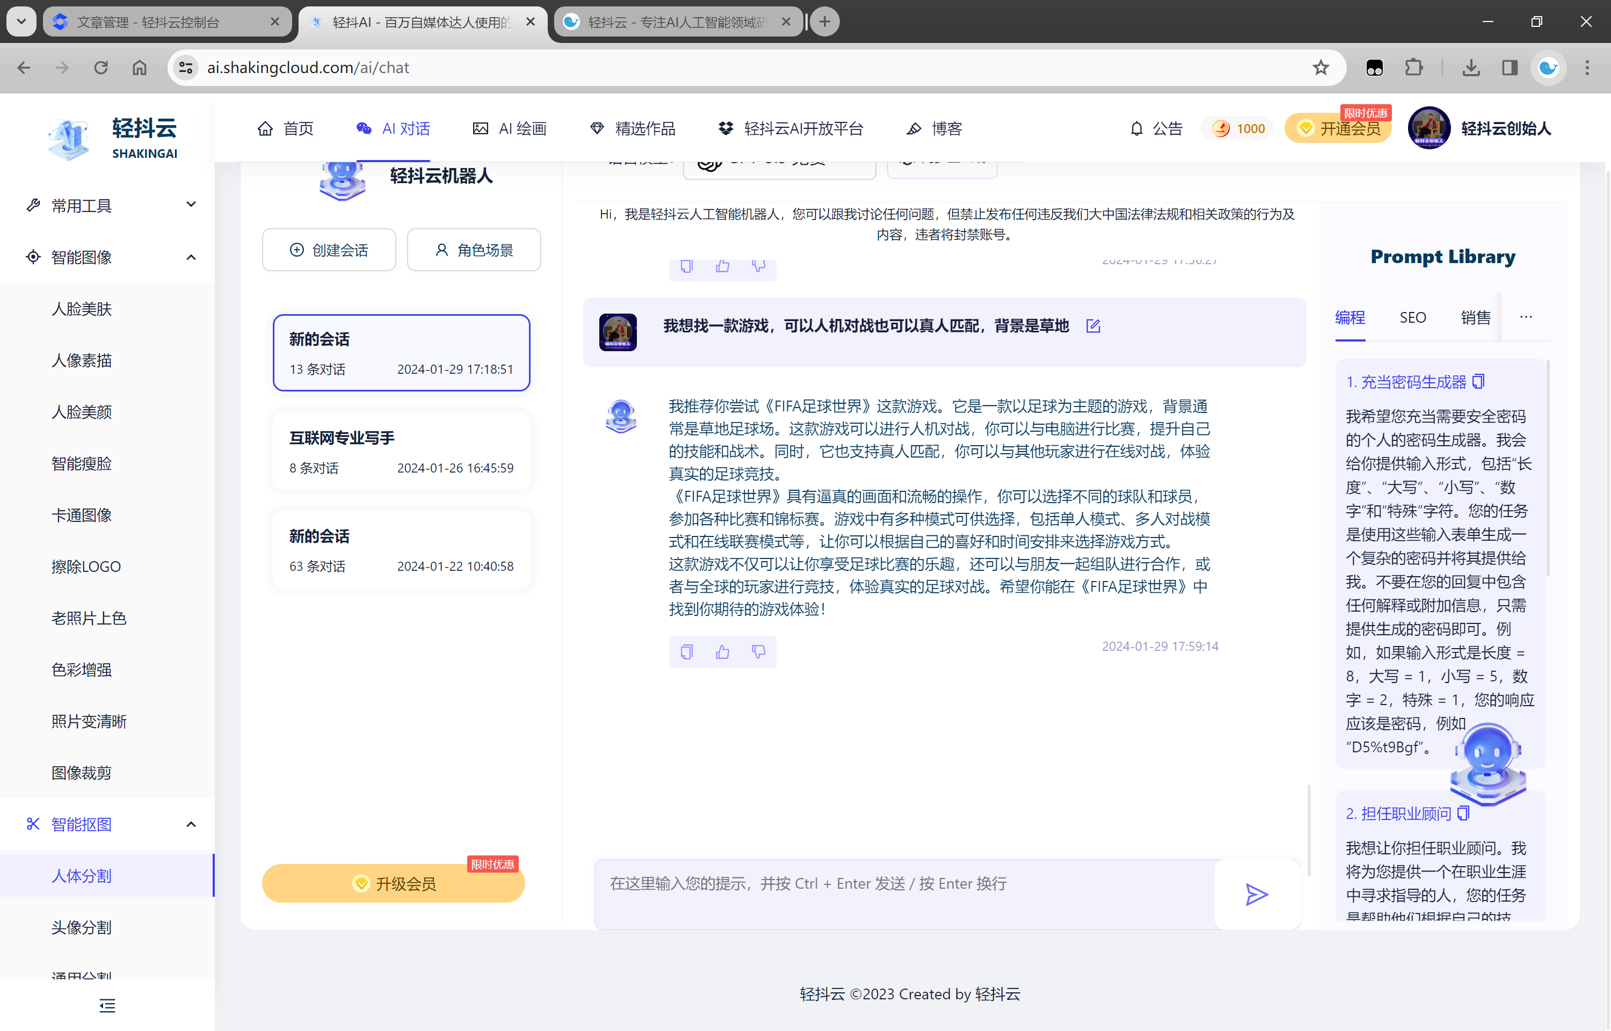Send the chat message with paper plane icon
This screenshot has width=1611, height=1031.
click(1256, 894)
